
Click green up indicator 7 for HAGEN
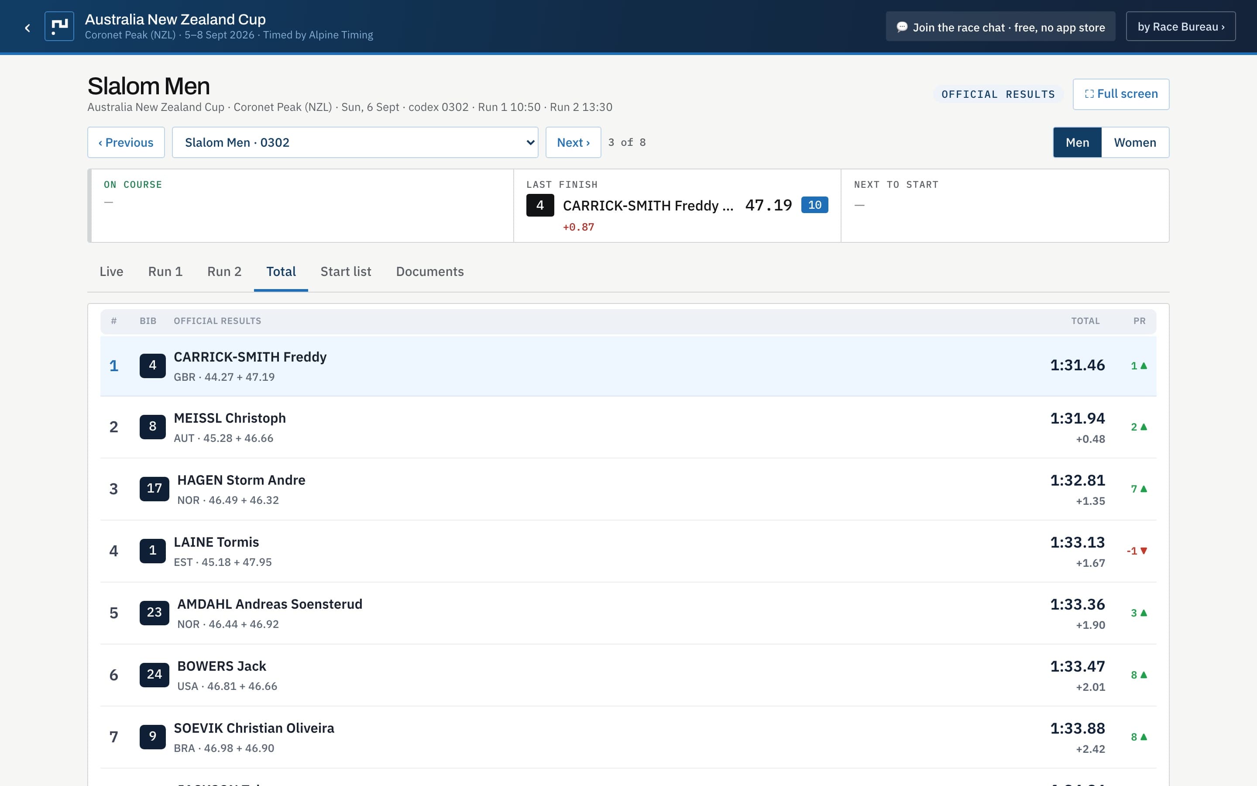click(x=1139, y=489)
